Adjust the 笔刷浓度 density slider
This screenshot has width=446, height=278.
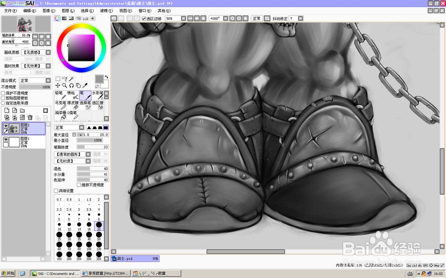93,147
